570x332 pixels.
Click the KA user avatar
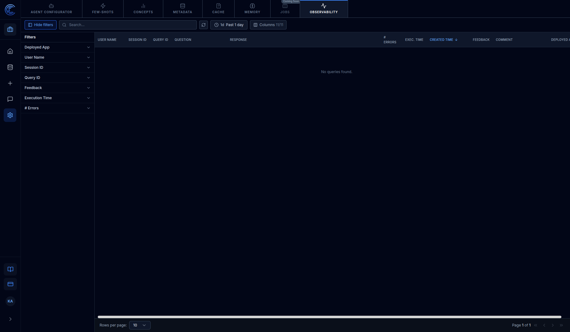click(x=10, y=301)
